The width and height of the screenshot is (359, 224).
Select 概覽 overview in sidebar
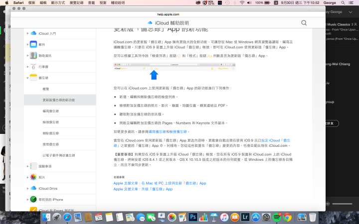pos(46,89)
